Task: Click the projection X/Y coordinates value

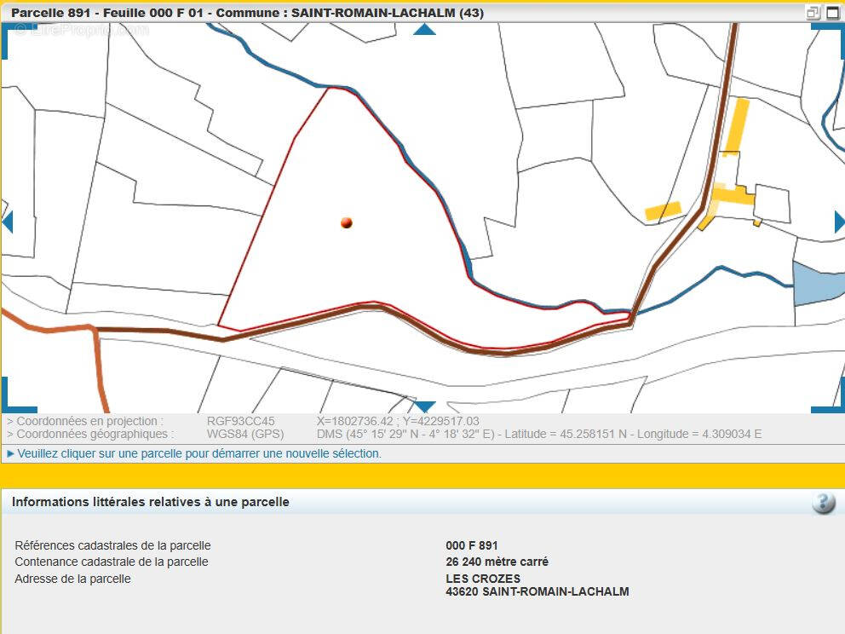Action: (x=398, y=421)
